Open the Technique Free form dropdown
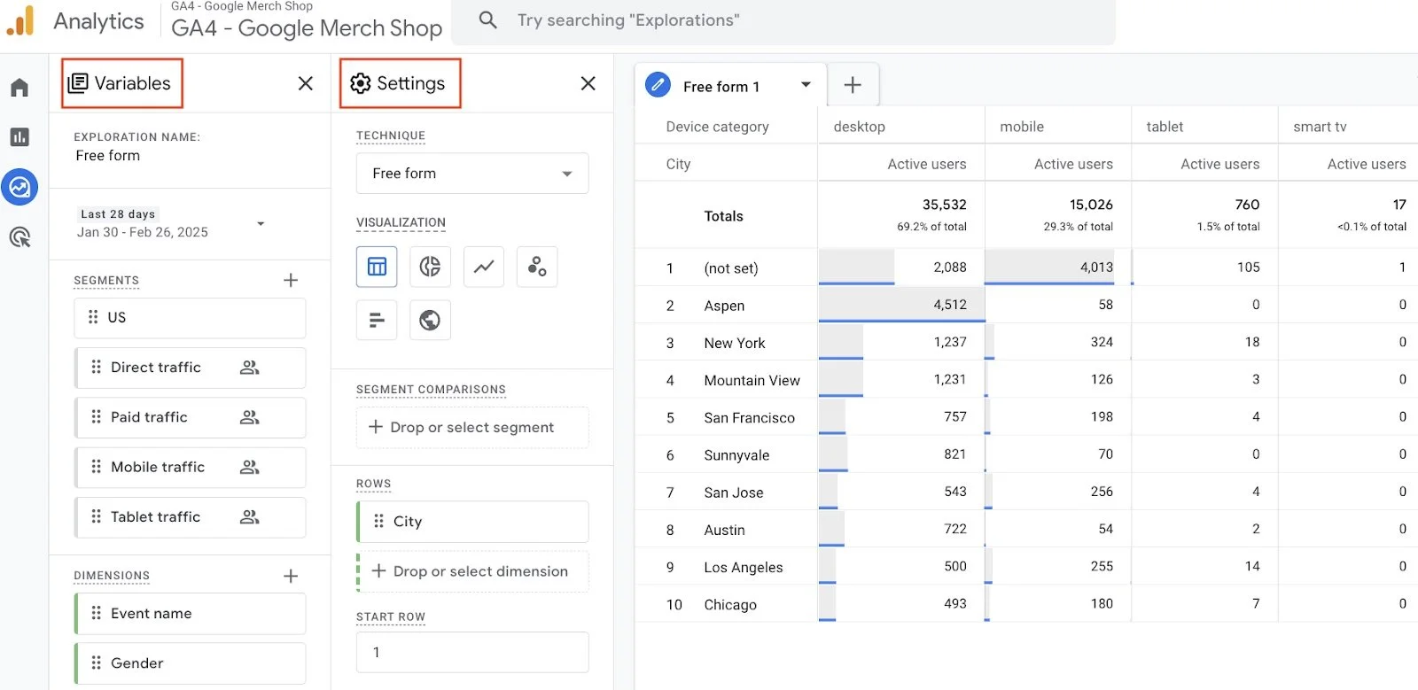1418x690 pixels. tap(472, 174)
